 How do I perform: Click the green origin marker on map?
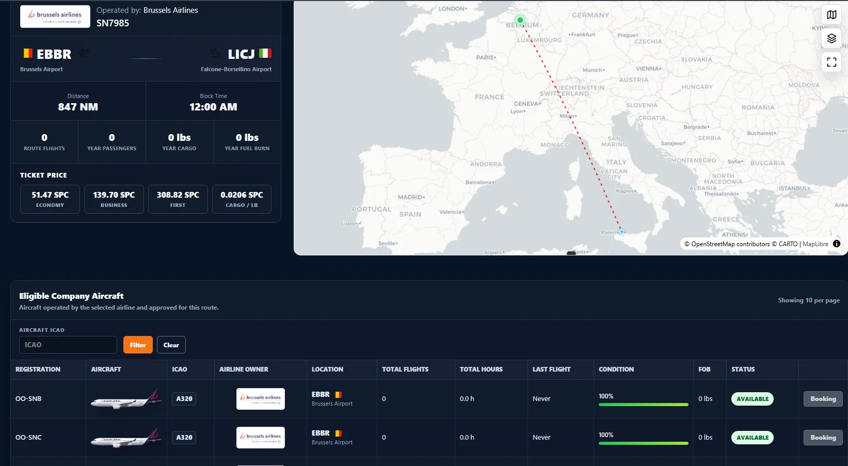click(520, 20)
